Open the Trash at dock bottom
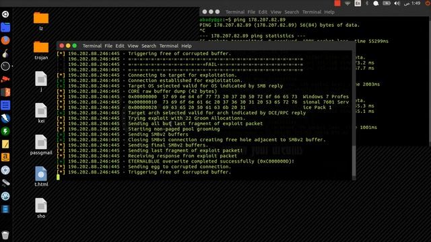The image size is (431, 242). 5,235
